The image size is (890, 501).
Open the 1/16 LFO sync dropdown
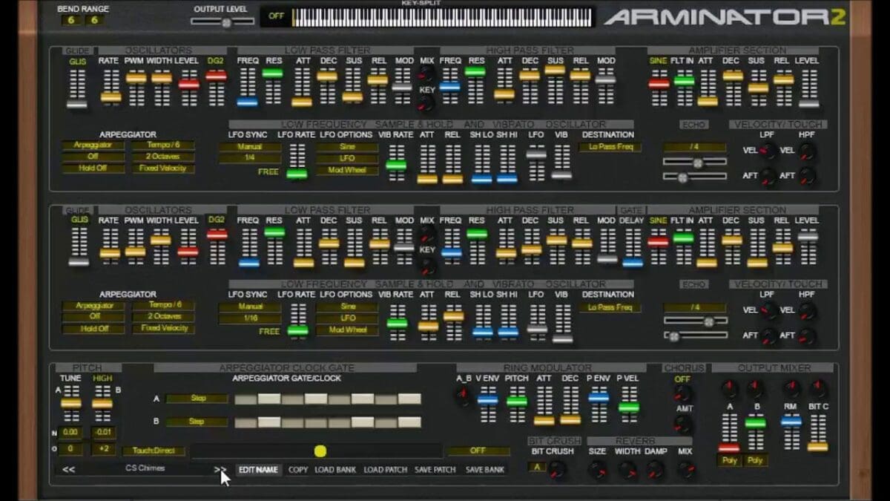(250, 318)
